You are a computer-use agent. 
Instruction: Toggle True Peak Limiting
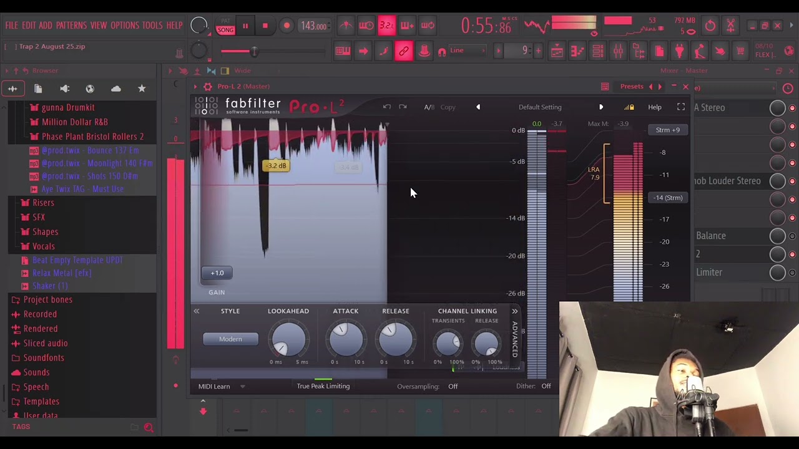click(x=323, y=386)
